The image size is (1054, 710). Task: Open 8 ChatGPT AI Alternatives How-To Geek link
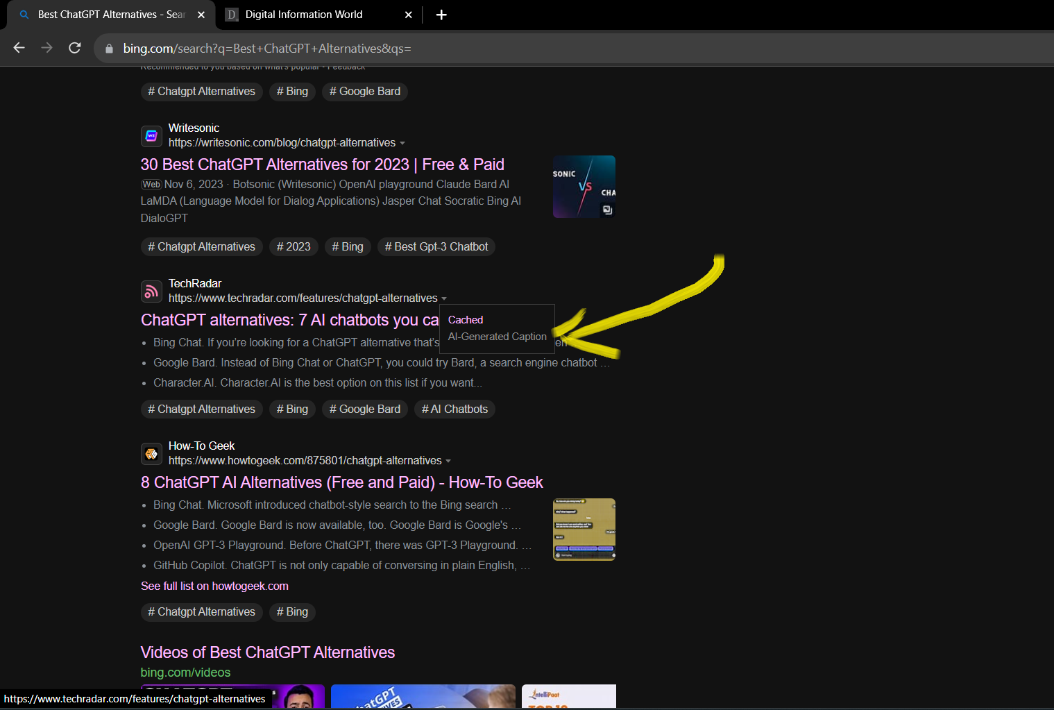click(341, 482)
